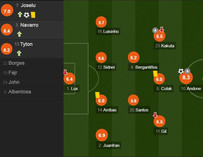Open Luisinho's player name label
This screenshot has height=157, width=203.
pos(108,31)
